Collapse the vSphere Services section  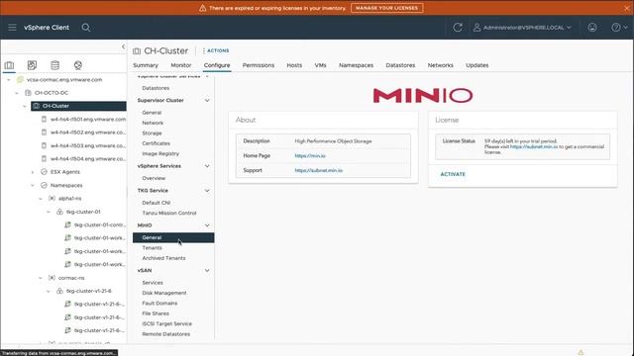[x=207, y=166]
